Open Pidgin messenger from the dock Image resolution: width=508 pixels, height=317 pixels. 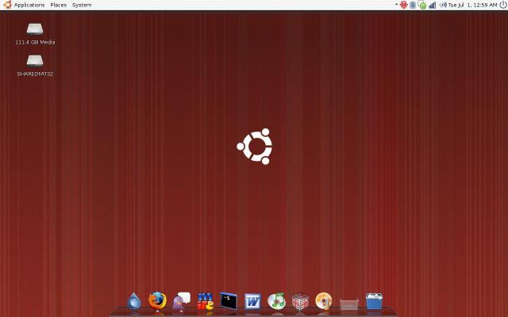pos(182,301)
